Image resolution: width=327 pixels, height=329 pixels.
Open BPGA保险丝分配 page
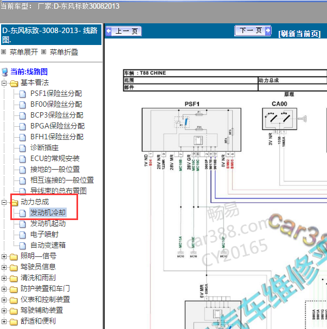[x=57, y=126]
